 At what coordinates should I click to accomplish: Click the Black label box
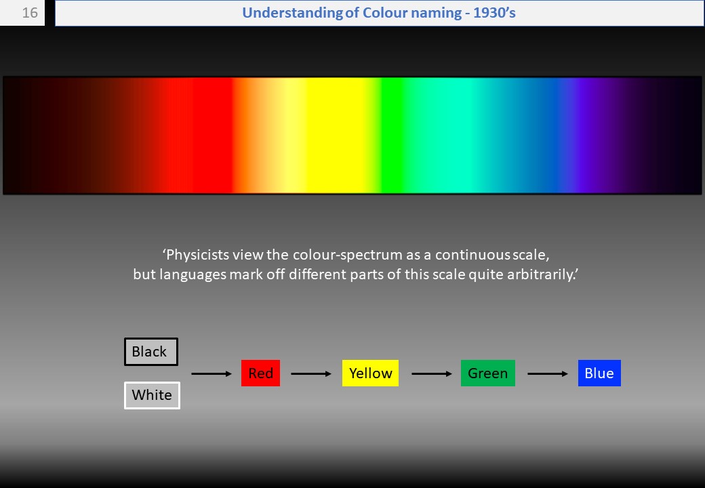pos(151,351)
